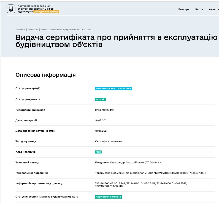Open the Аналітика menu item

pos(214,9)
